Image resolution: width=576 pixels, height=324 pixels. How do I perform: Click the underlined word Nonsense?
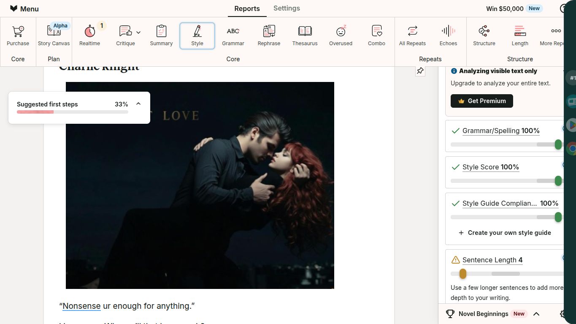81,306
